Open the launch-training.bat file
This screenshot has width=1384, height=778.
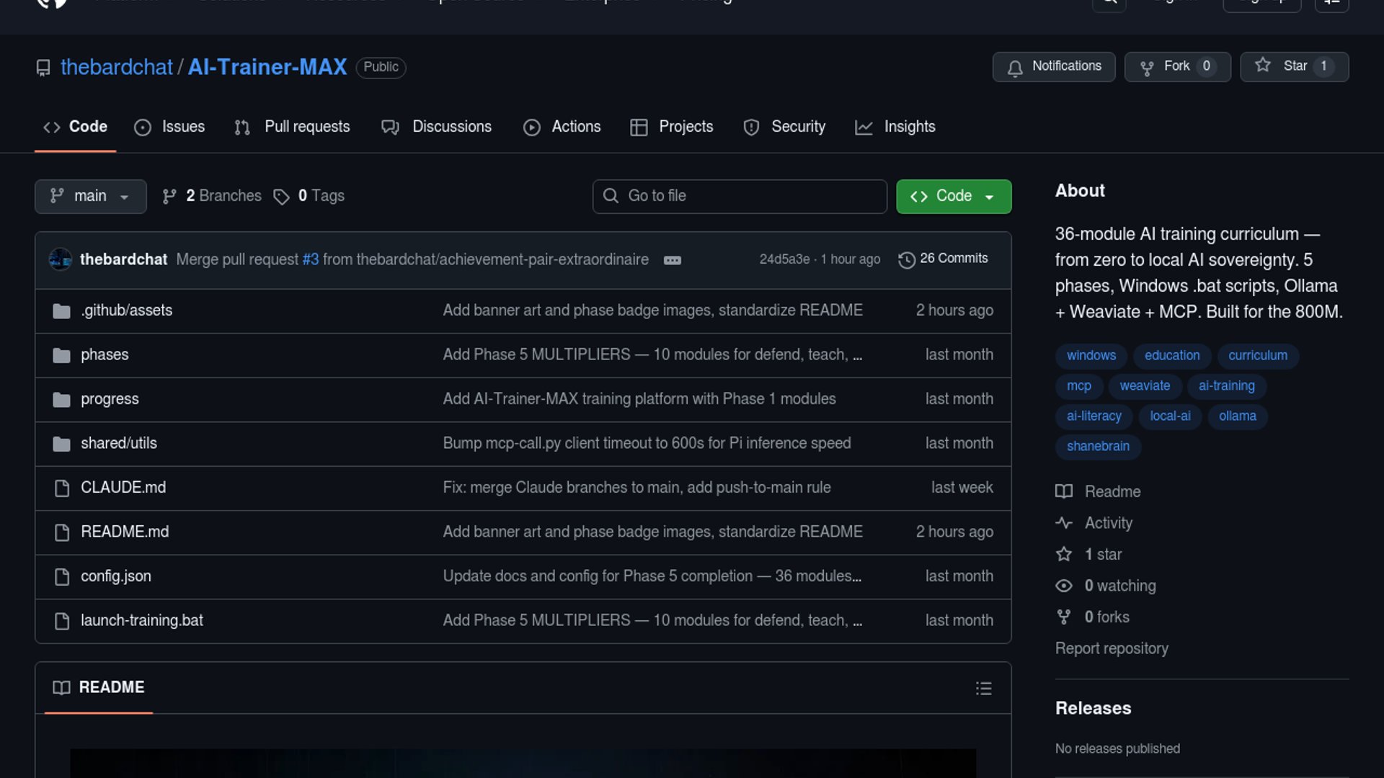pyautogui.click(x=141, y=620)
